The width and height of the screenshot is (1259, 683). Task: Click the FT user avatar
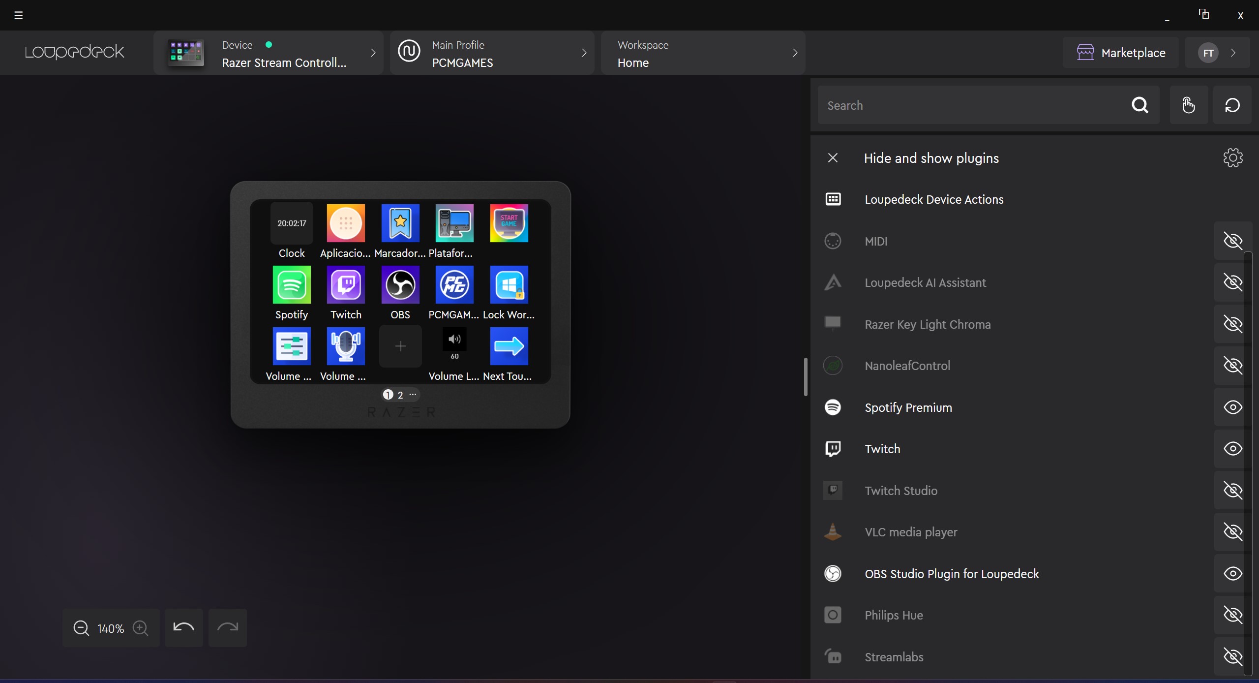(1208, 53)
